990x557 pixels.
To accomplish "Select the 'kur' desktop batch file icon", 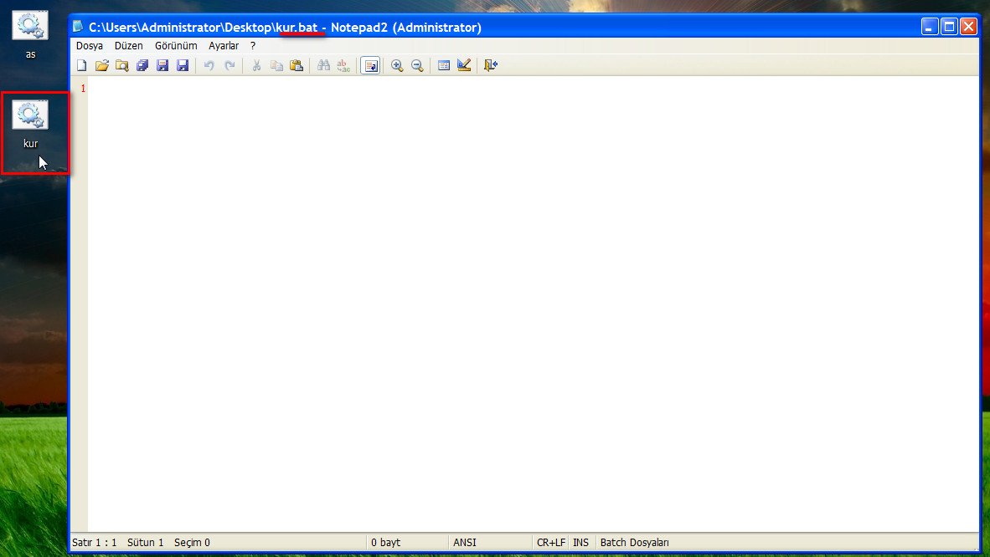I will click(30, 125).
